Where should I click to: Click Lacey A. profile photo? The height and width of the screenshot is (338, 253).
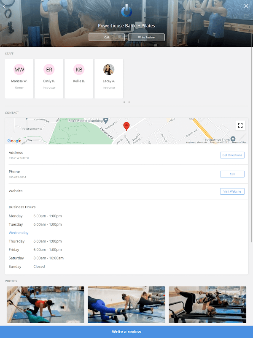(x=109, y=69)
